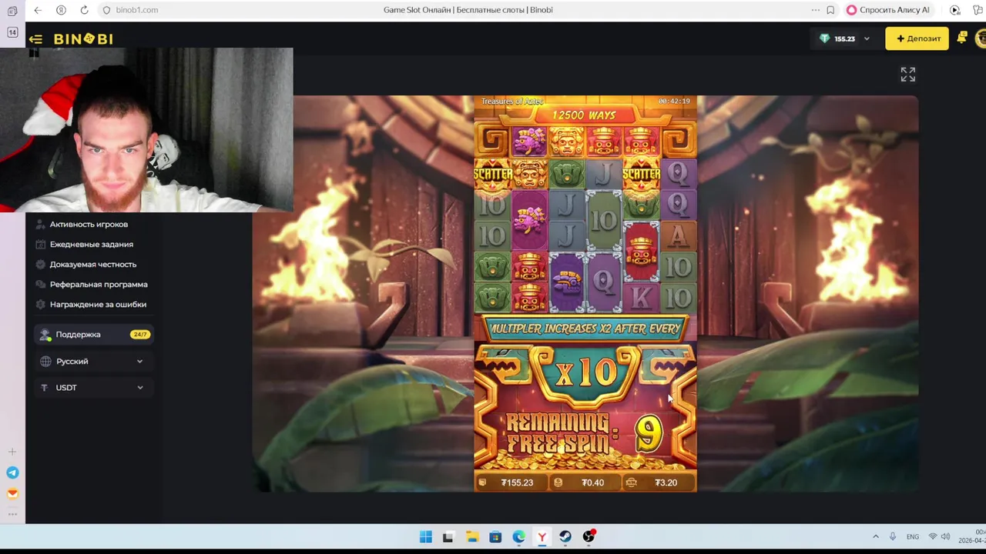Show the 14 open tabs counter
The width and height of the screenshot is (986, 554).
tap(12, 32)
